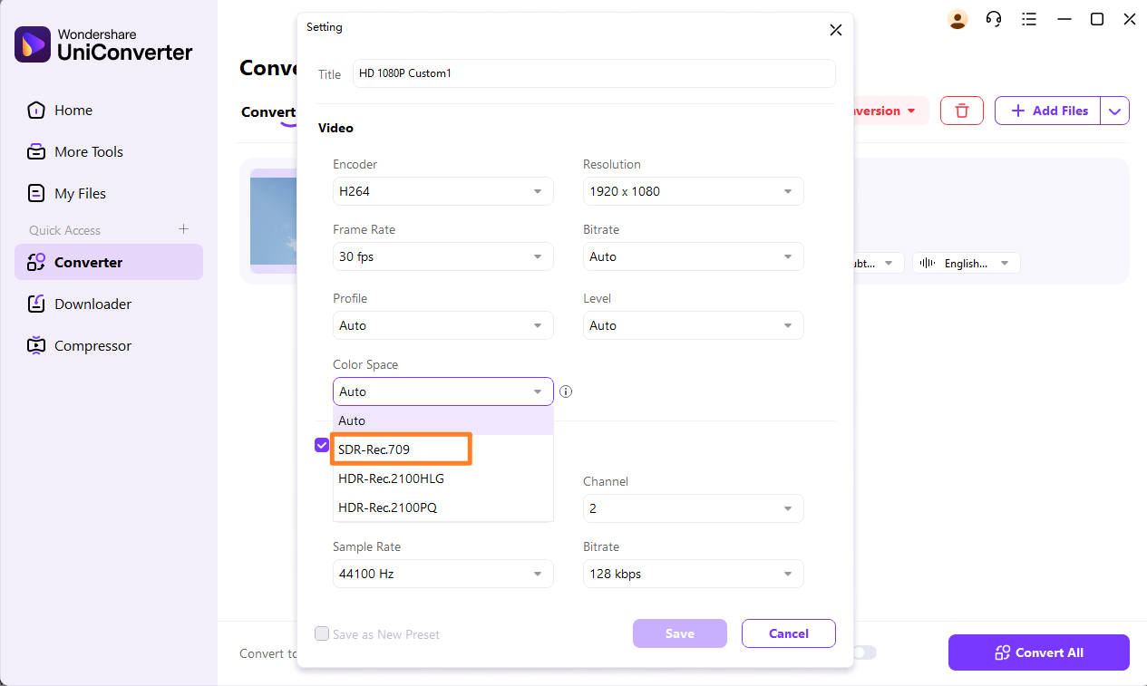Viewport: 1147px width, 686px height.
Task: Click into the Title text field
Action: pos(594,73)
